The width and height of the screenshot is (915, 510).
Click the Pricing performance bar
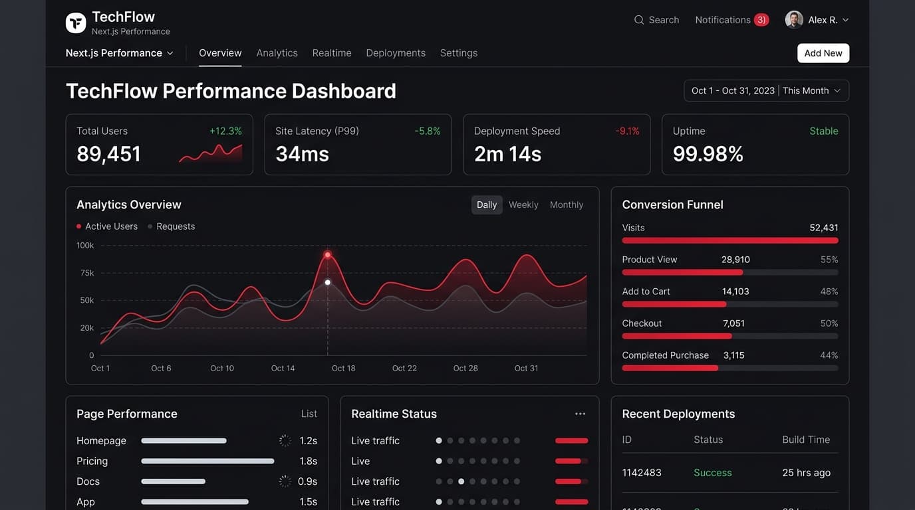point(207,461)
